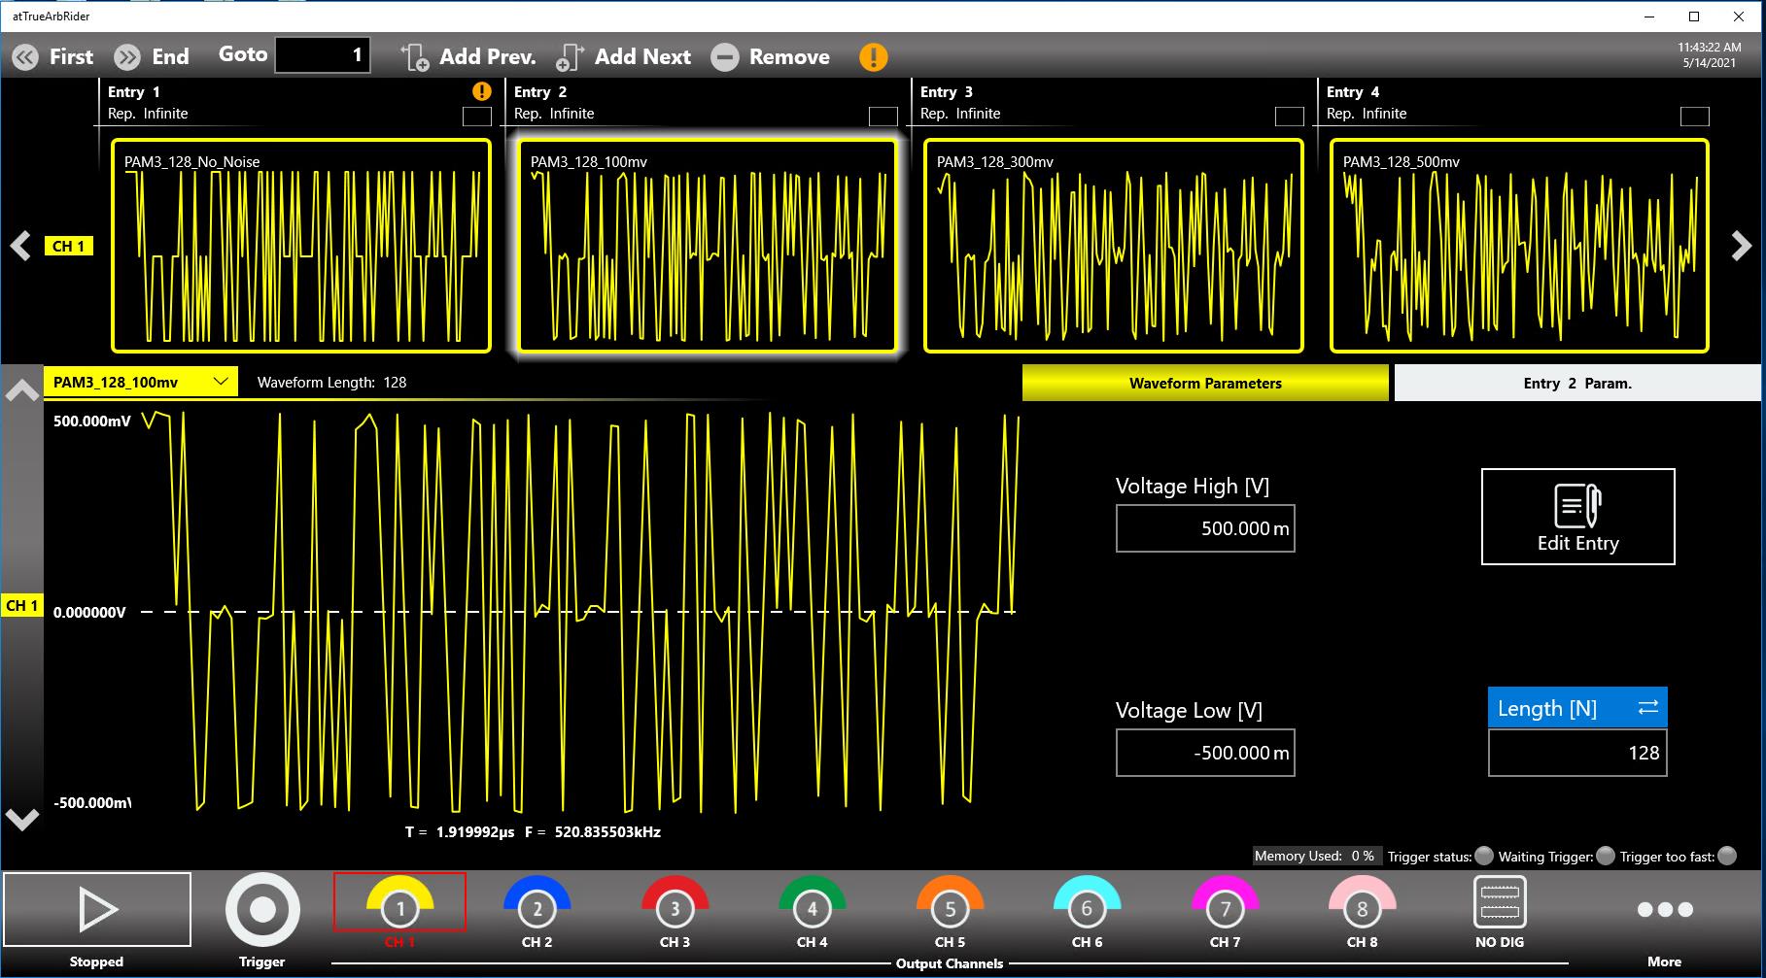Viewport: 1766px width, 978px height.
Task: Jump to End of sequence
Action: [152, 56]
